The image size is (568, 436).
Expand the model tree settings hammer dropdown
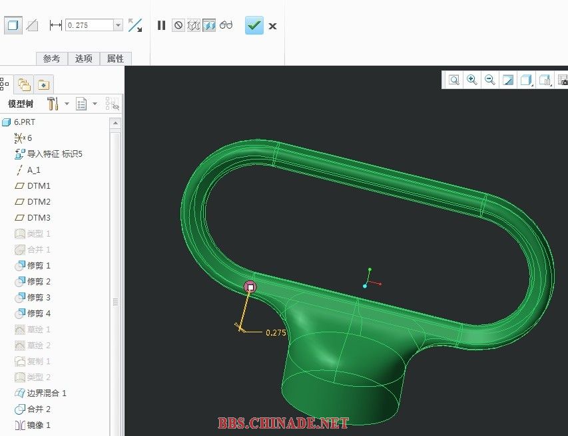tap(67, 104)
